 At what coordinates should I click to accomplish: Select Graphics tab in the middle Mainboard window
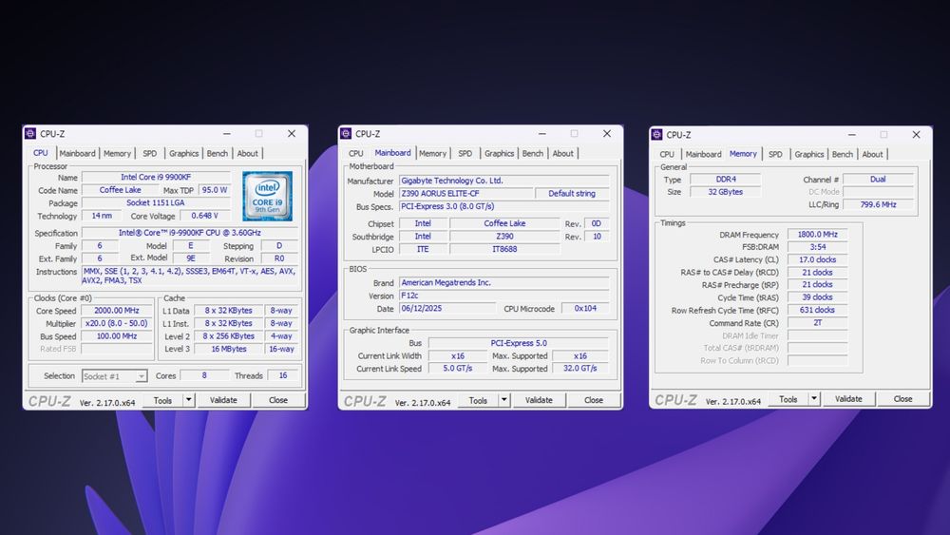click(x=500, y=153)
